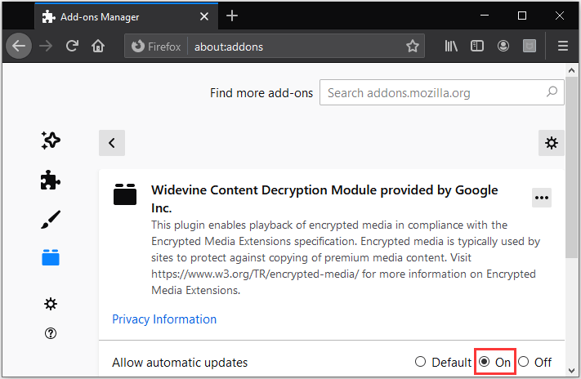Click the Home toolbar button

(x=98, y=47)
